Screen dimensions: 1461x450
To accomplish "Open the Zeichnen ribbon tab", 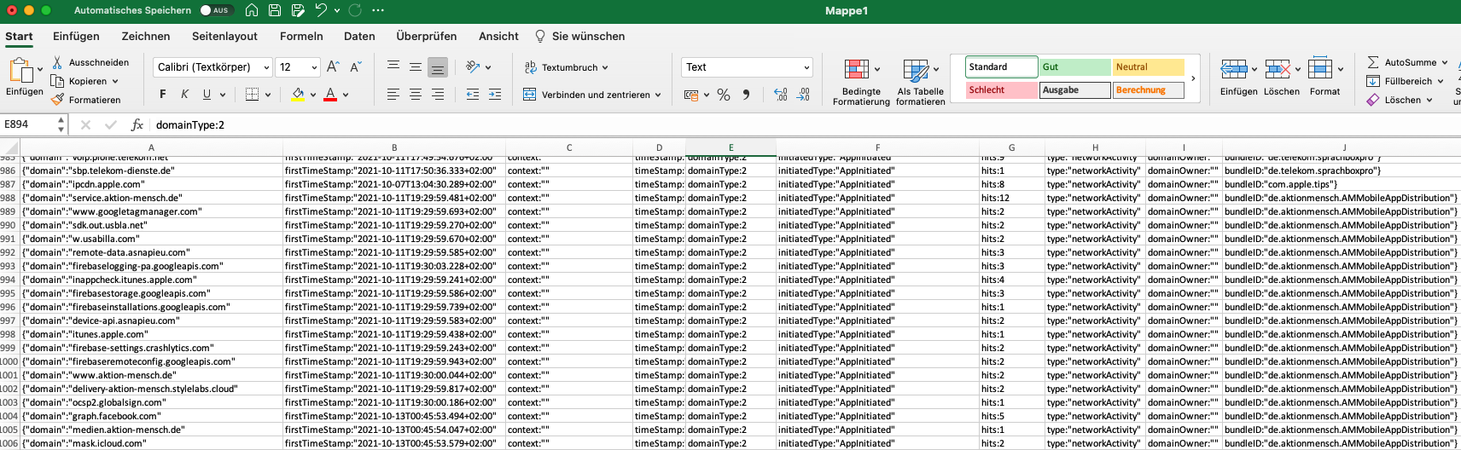I will tap(146, 36).
